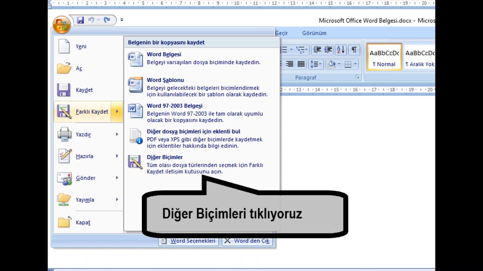Click the Yayımla folder icon
483x271 pixels.
[x=64, y=200]
